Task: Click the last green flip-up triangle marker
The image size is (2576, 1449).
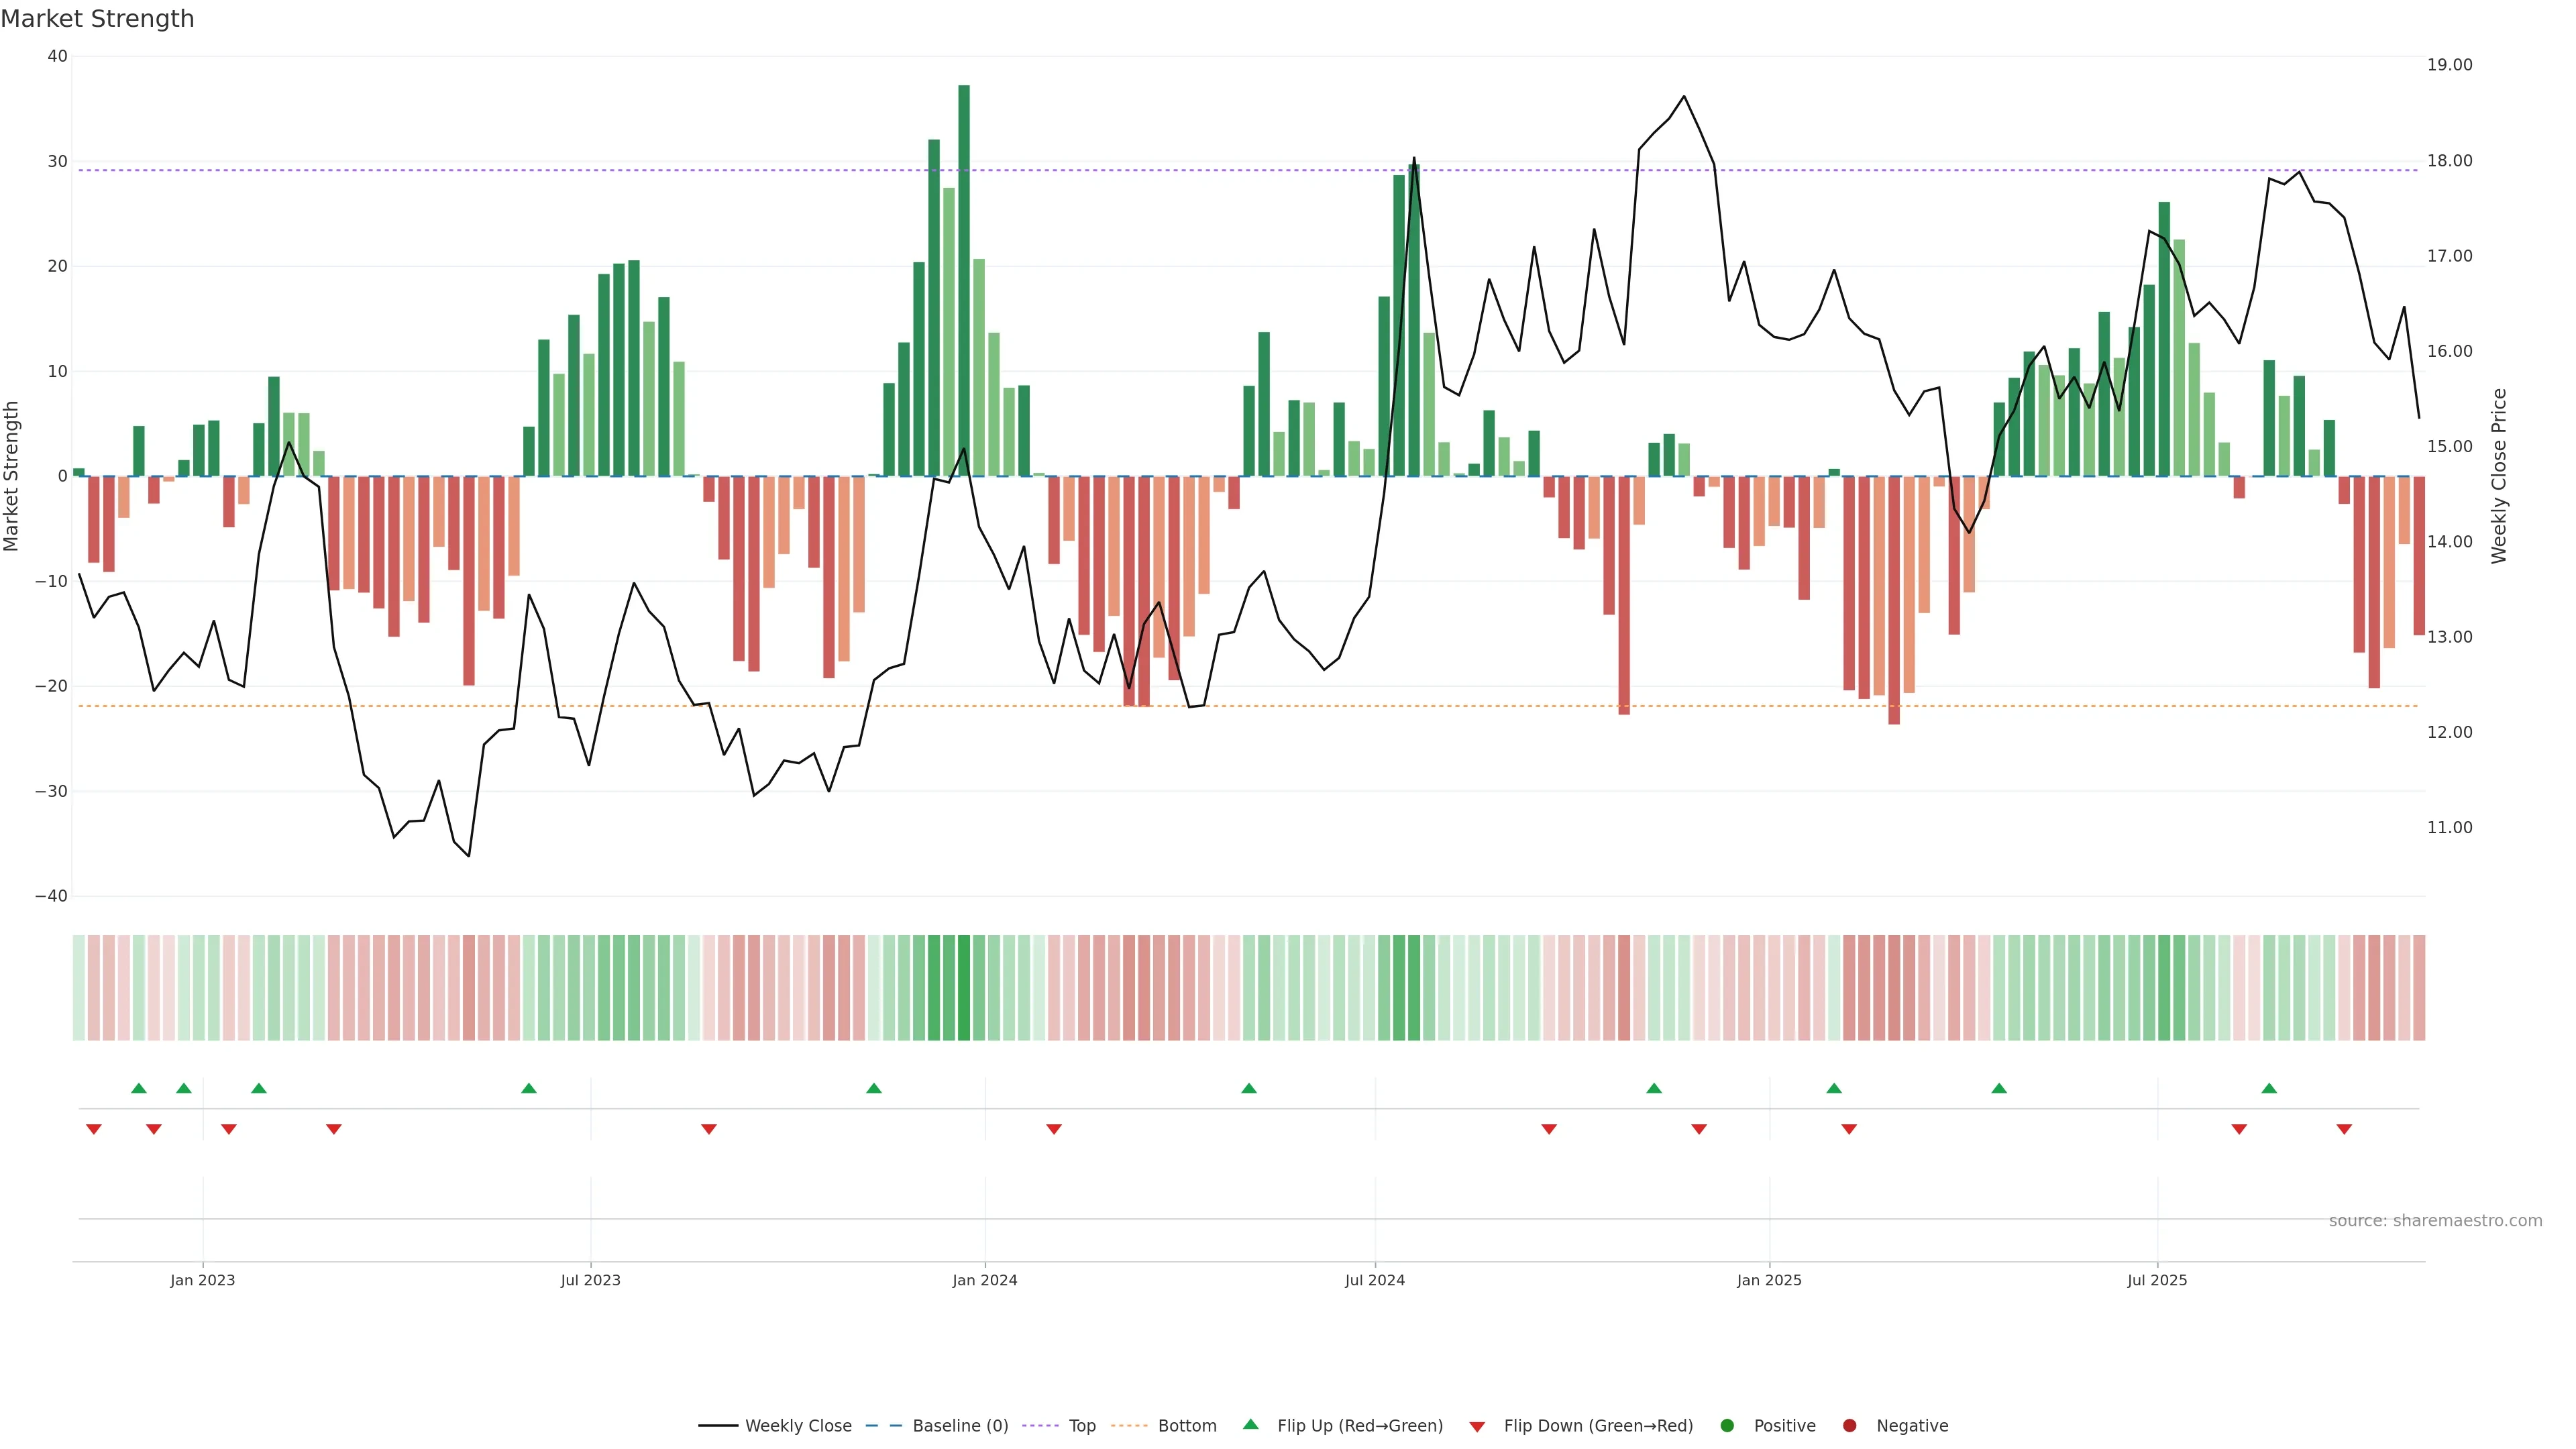Action: [2269, 1088]
